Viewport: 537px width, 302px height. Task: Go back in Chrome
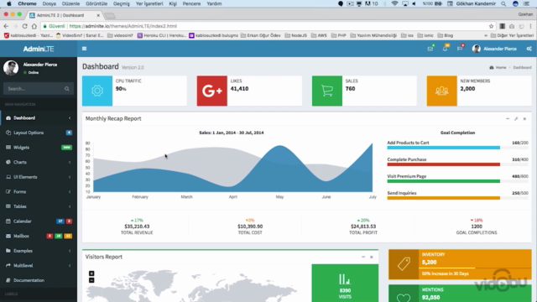pyautogui.click(x=6, y=26)
